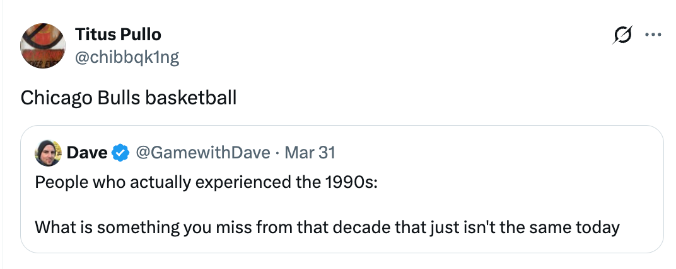This screenshot has width=676, height=269.
Task: Click the blank line between the quoted sentences
Action: pyautogui.click(x=252, y=205)
